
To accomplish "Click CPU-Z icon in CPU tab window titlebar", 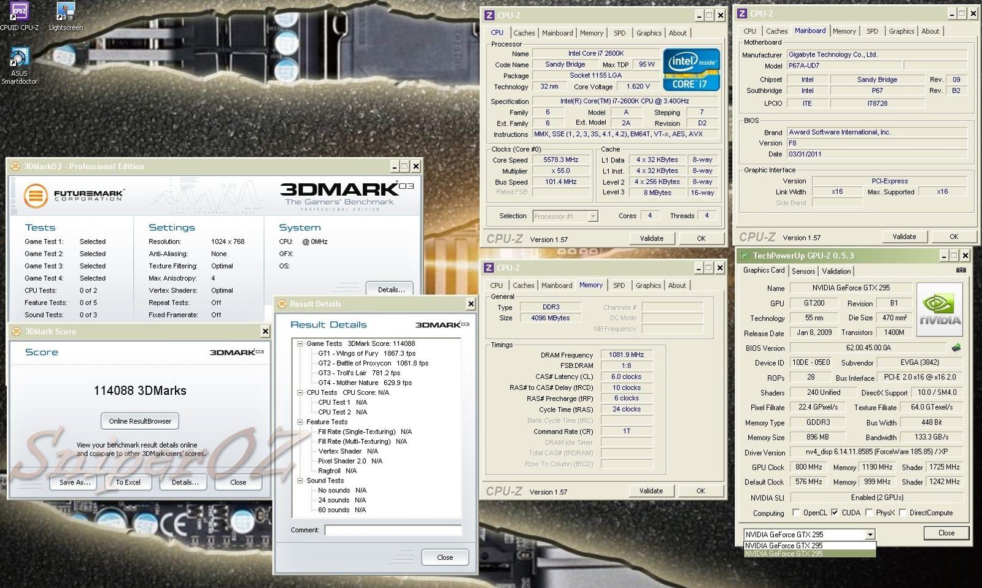I will point(489,15).
